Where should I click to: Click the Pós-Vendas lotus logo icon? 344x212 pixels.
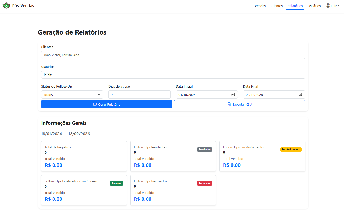pos(6,5)
